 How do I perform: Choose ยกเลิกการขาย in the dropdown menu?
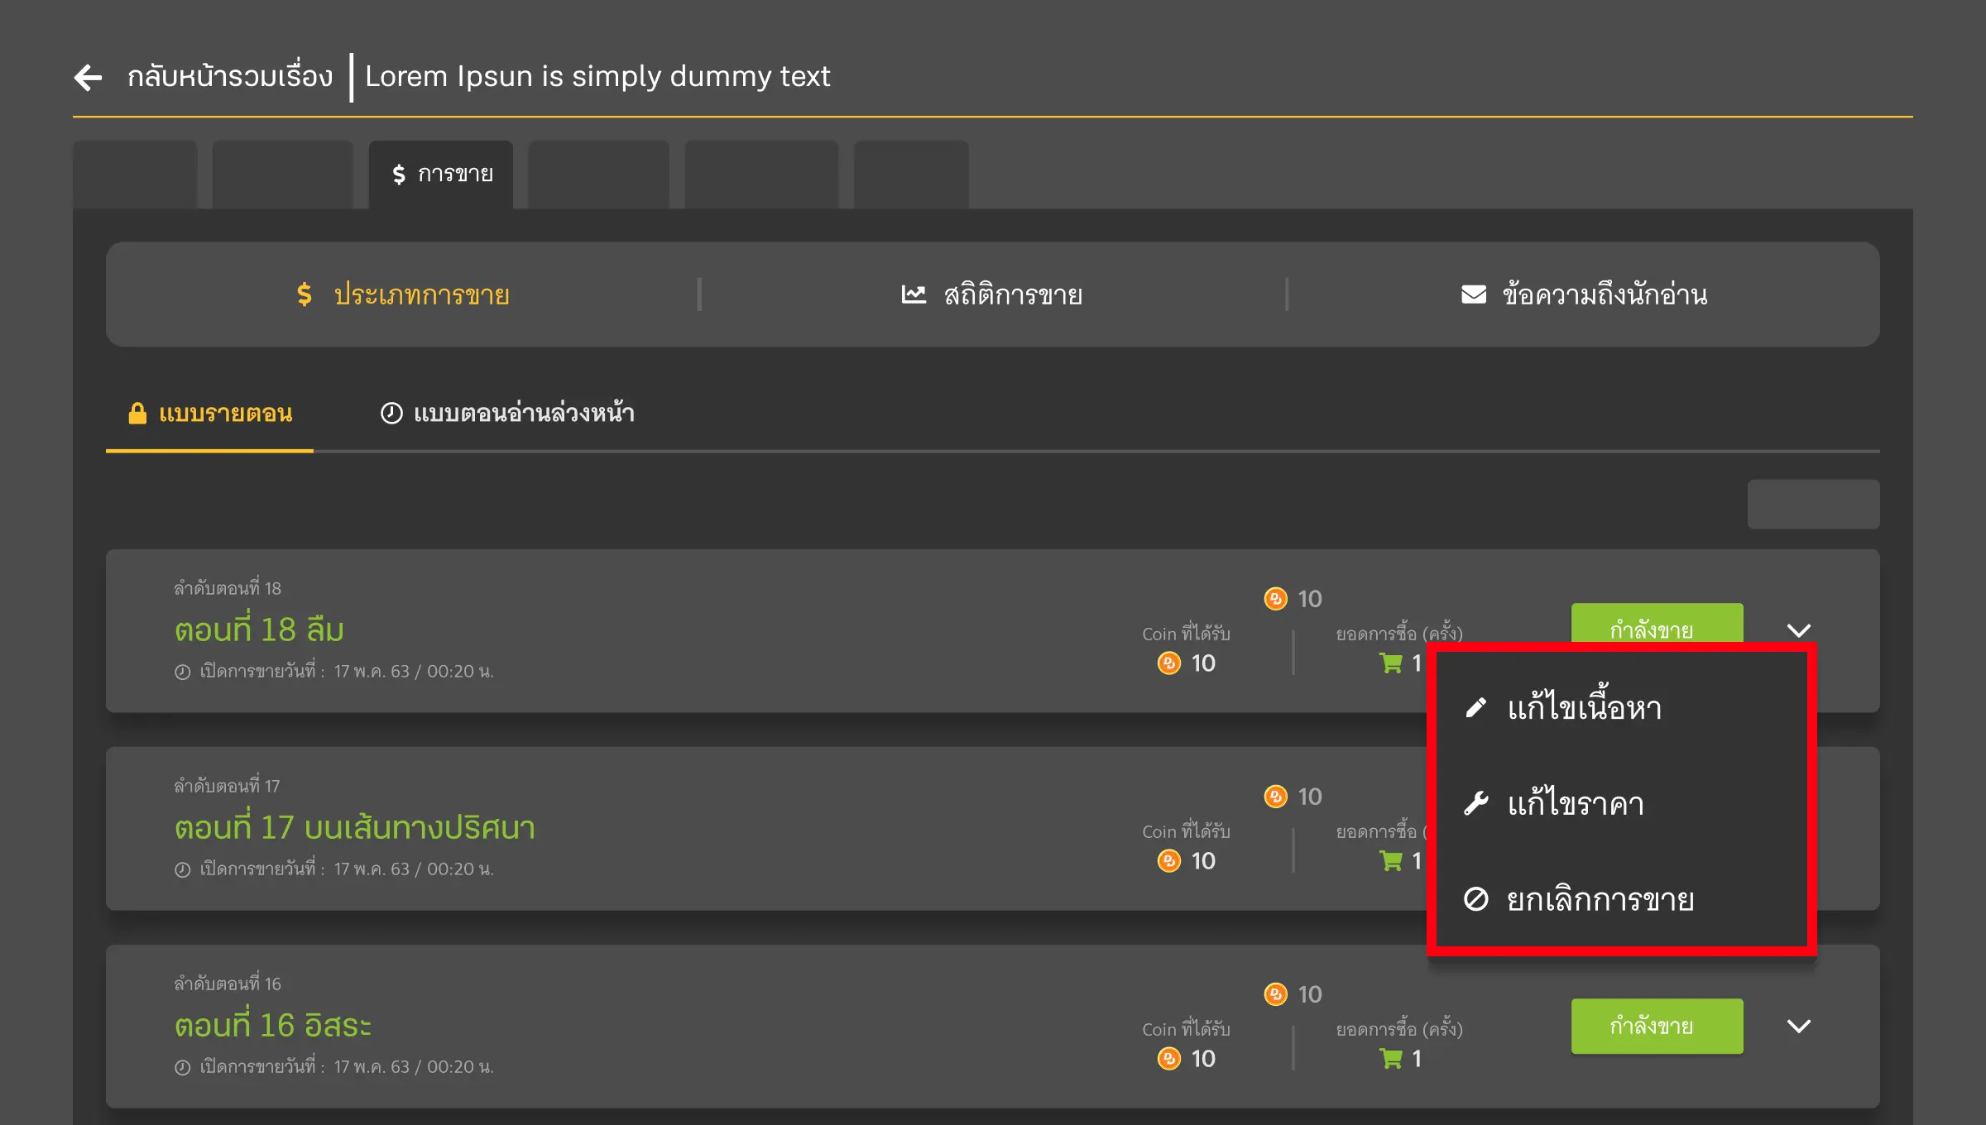(x=1600, y=899)
